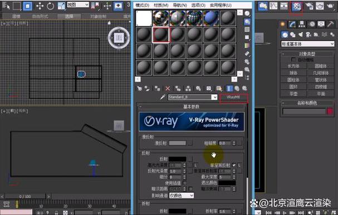The width and height of the screenshot is (338, 215).
Task: Pick material from object with eyedropper
Action: [x=163, y=97]
